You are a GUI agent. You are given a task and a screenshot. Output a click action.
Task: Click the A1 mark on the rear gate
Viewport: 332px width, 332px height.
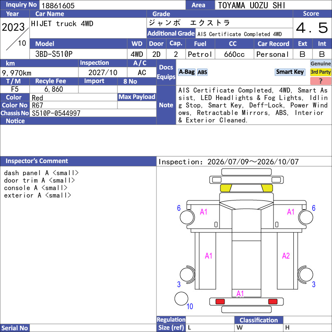(240, 293)
